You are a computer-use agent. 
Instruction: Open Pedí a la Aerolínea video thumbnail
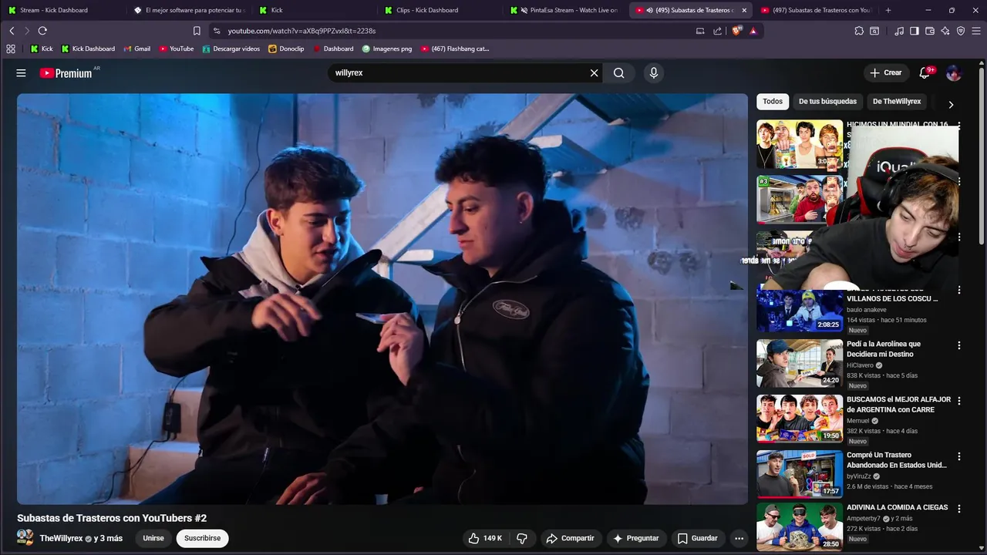click(x=800, y=363)
